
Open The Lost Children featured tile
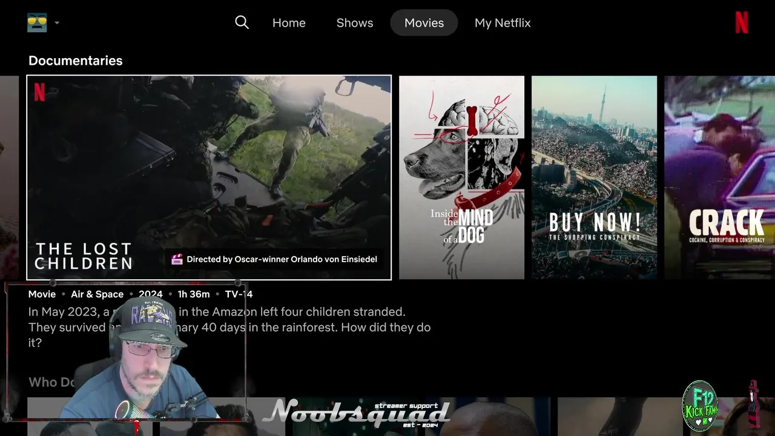point(209,177)
